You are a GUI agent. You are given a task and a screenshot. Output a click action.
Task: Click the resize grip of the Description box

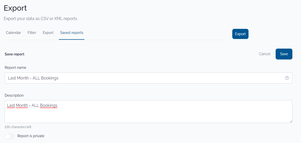coord(291,121)
